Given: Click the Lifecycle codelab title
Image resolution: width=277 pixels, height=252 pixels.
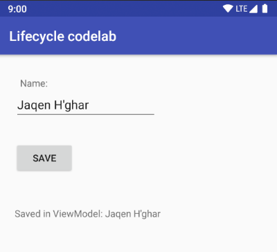Looking at the screenshot, I should click(x=63, y=37).
